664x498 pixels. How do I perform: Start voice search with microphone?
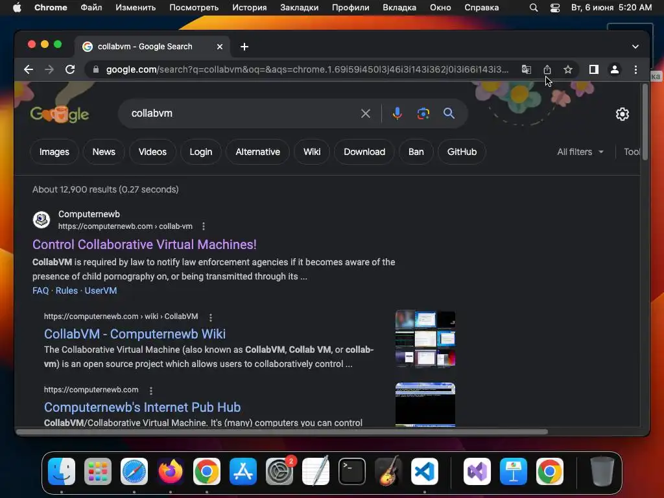click(397, 113)
